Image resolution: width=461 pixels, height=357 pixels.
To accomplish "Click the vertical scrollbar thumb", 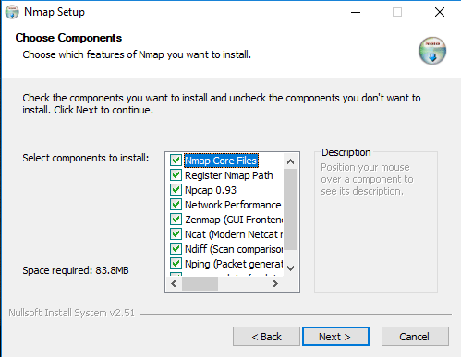I will pos(290,209).
